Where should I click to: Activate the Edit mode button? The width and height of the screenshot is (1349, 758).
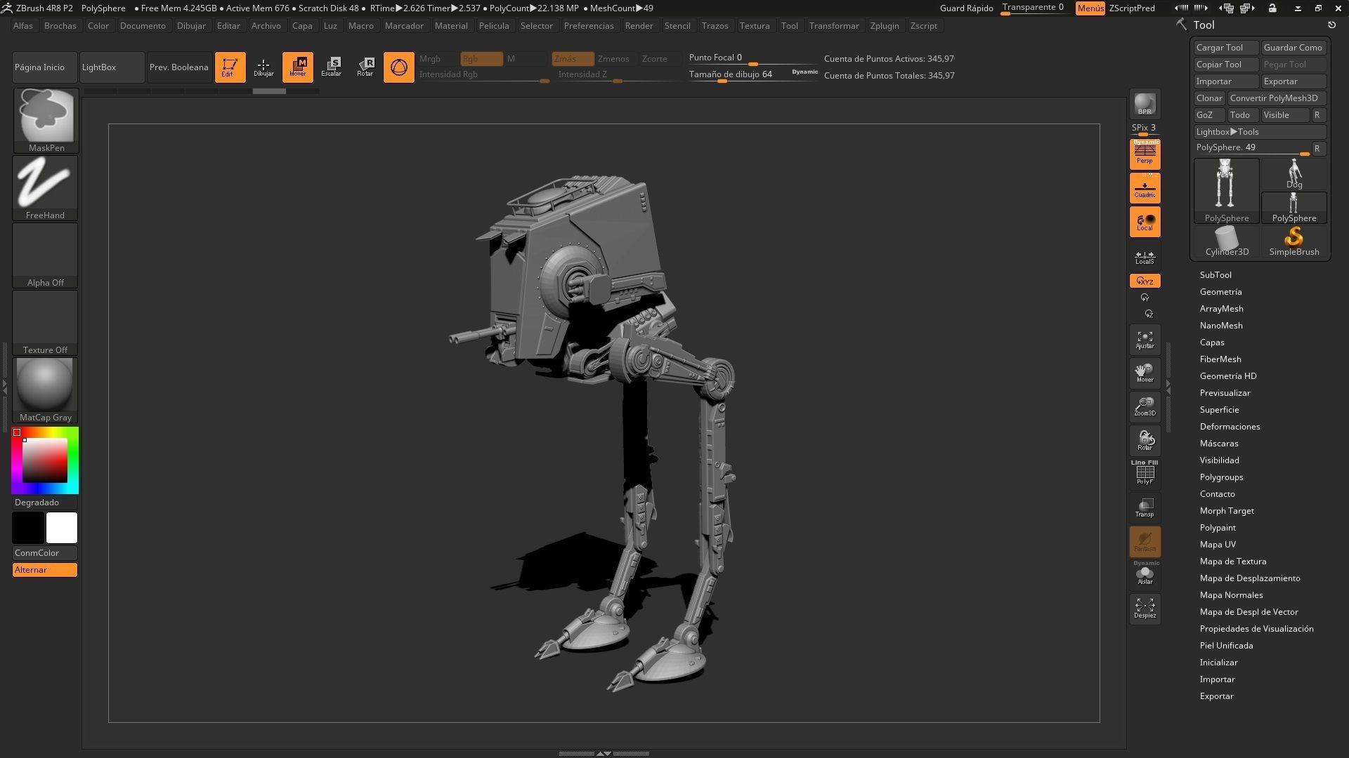pyautogui.click(x=230, y=67)
